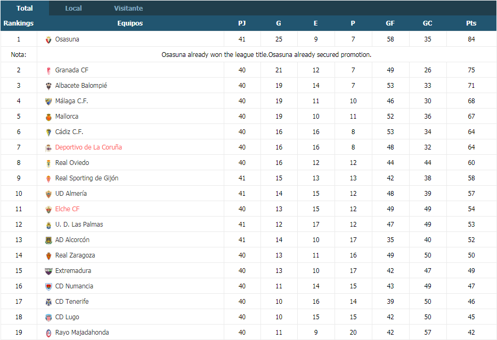Click the Extremadura team crest icon
Image resolution: width=497 pixels, height=340 pixels.
pos(48,271)
